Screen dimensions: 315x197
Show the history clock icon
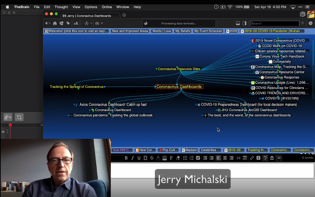311,23
